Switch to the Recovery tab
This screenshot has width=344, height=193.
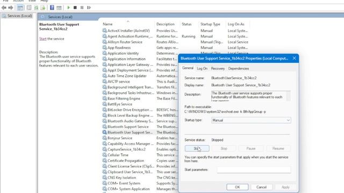pyautogui.click(x=218, y=69)
